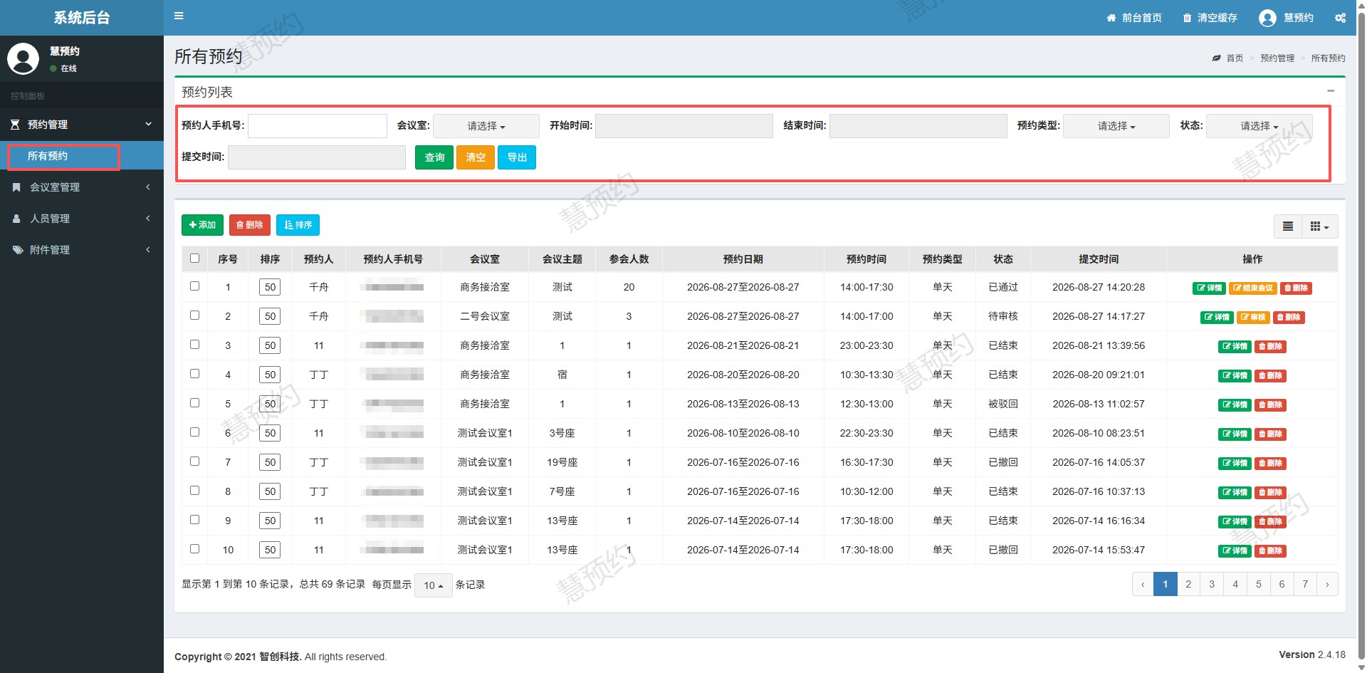The image size is (1367, 673).
Task: Click the 系统后台 logo title
Action: point(82,18)
